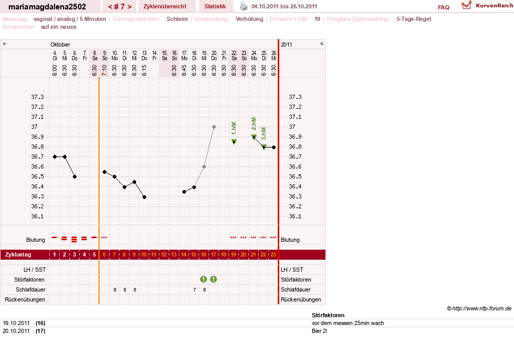
Task: Click the spotting dots on cycle day 23
Action: [x=273, y=237]
